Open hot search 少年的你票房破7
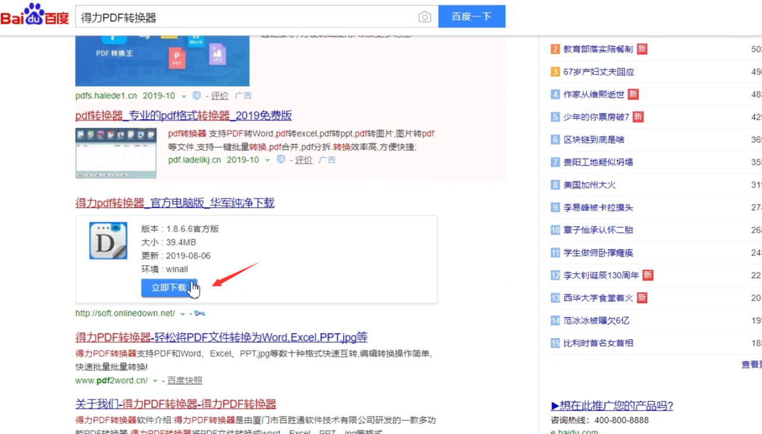This screenshot has width=762, height=434. click(x=597, y=117)
